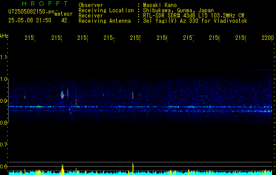Click the 0.7 frequency axis label
The image size is (276, 175).
click(x=4, y=145)
